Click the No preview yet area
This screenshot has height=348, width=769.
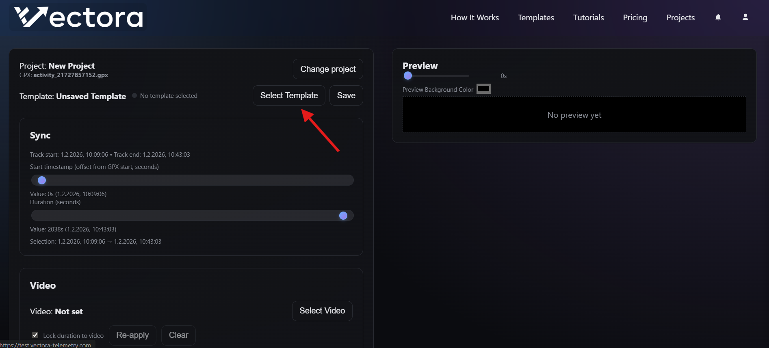tap(574, 115)
